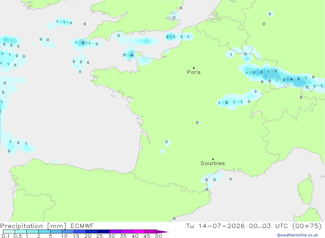325x238 pixels.
Task: Click the "25" legend scale label
Action: point(100,236)
